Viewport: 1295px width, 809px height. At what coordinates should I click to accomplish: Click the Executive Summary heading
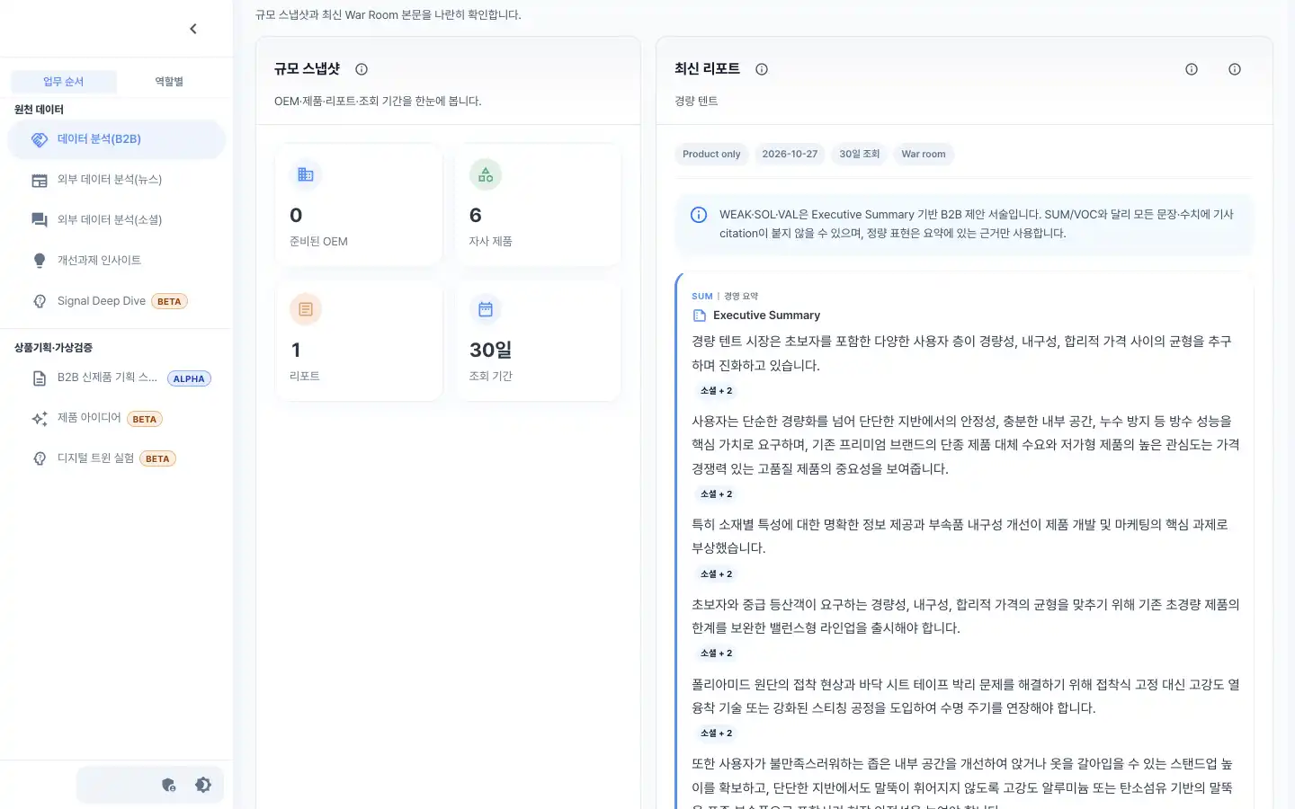point(766,316)
